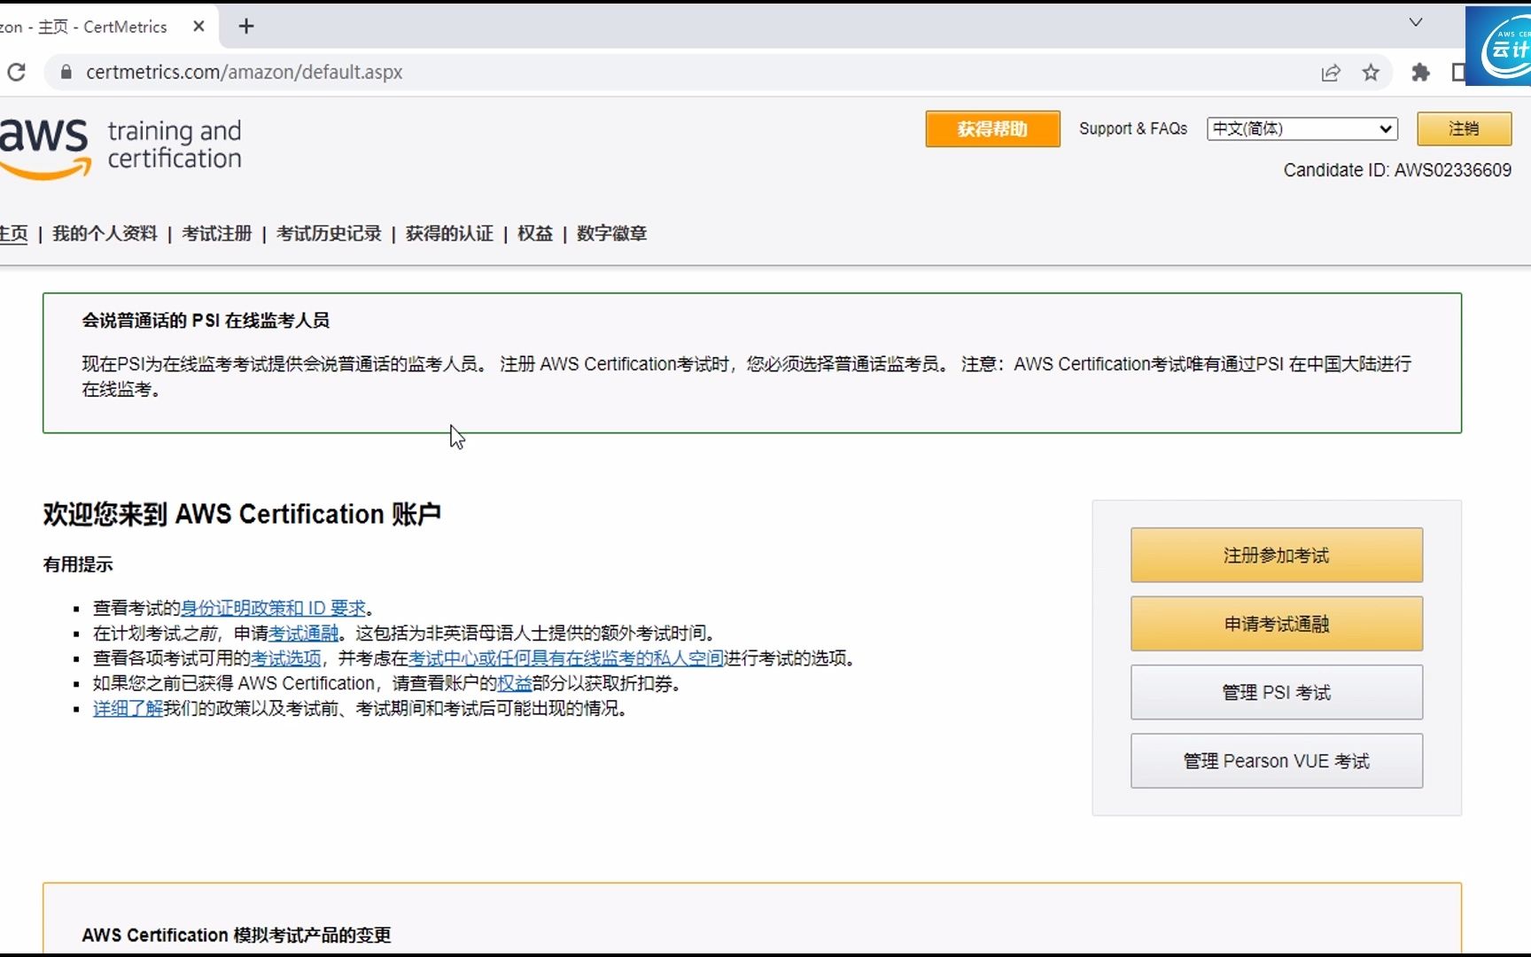Open the 考试通融 link in tips
1531x957 pixels.
click(303, 634)
